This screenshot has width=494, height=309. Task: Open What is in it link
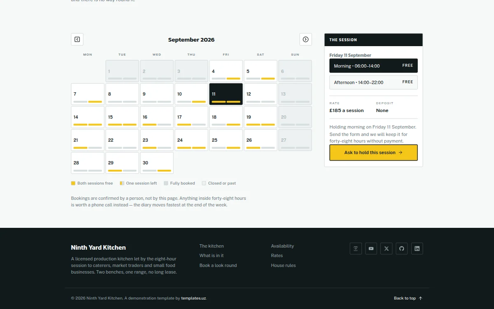pyautogui.click(x=212, y=255)
